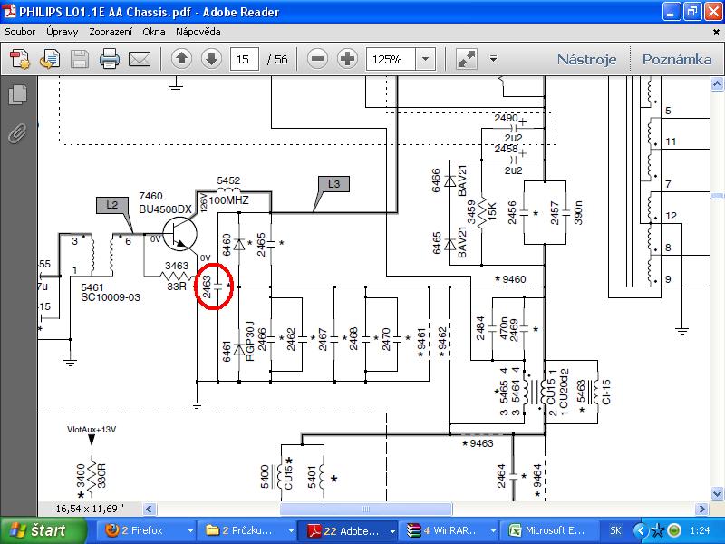Open the Nástroje pane
725x544 pixels.
click(x=586, y=59)
